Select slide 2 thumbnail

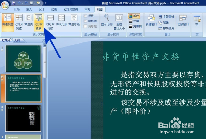tap(23, 88)
